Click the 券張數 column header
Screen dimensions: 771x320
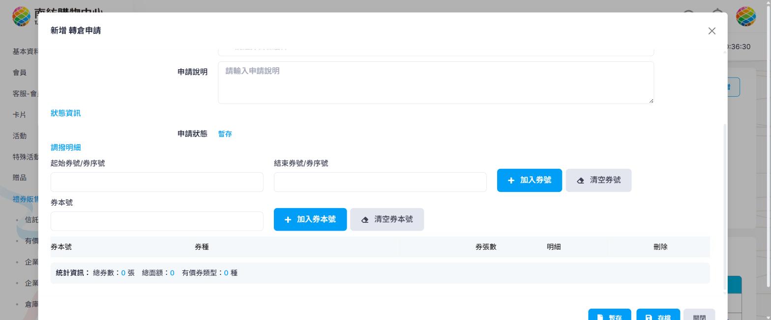[486, 247]
